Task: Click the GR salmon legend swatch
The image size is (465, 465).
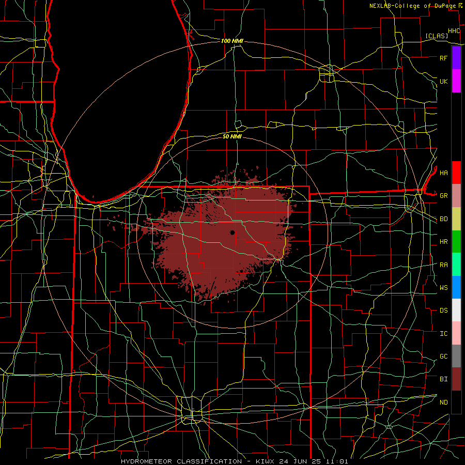Action: click(456, 195)
